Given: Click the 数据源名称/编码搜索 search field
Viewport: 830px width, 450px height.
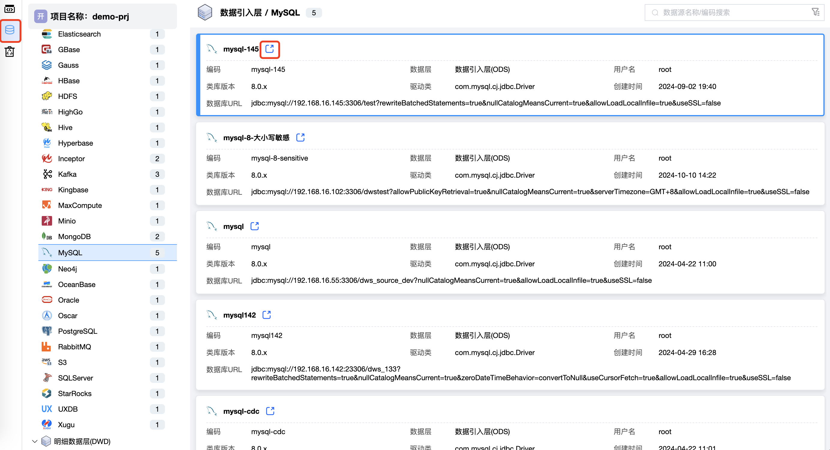Looking at the screenshot, I should click(x=709, y=12).
